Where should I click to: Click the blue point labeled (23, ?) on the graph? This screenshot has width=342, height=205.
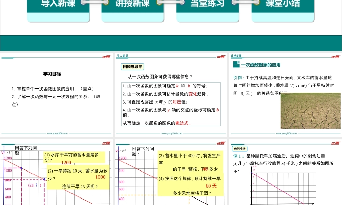tap(44, 179)
